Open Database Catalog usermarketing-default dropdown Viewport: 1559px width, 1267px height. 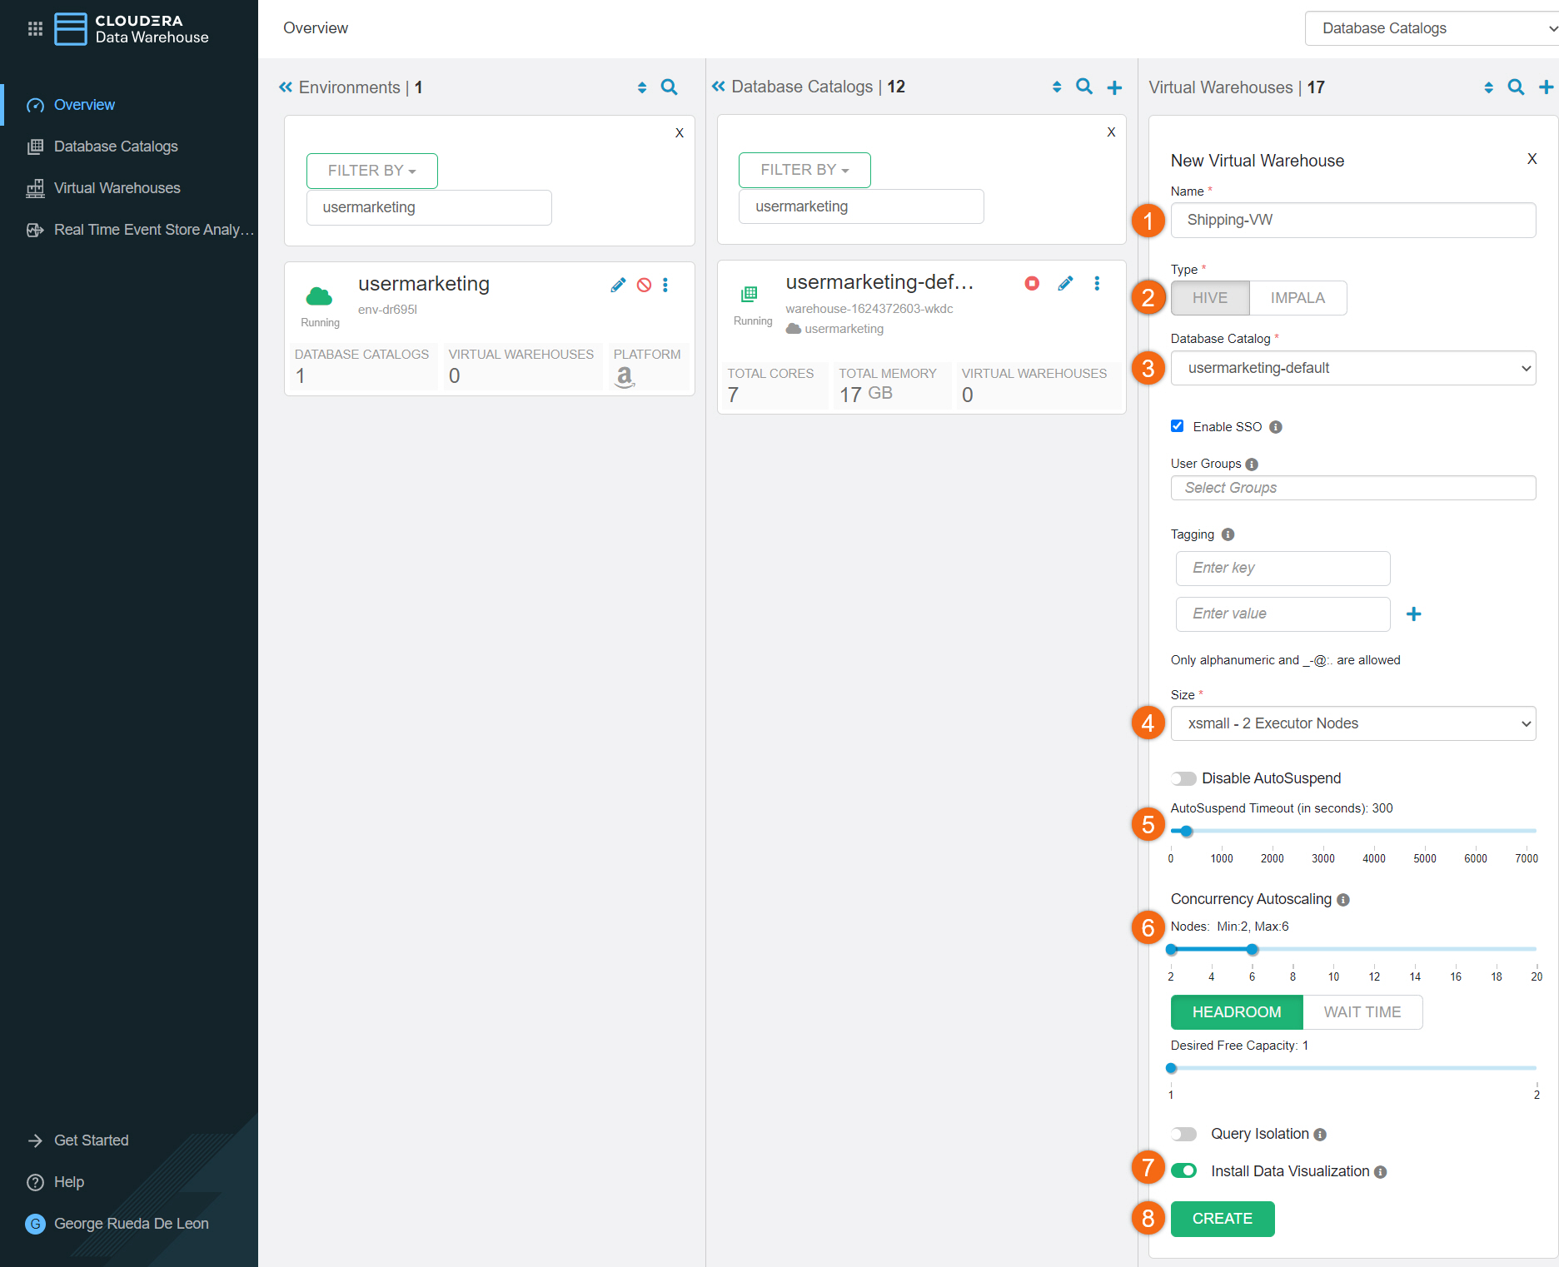[1353, 368]
